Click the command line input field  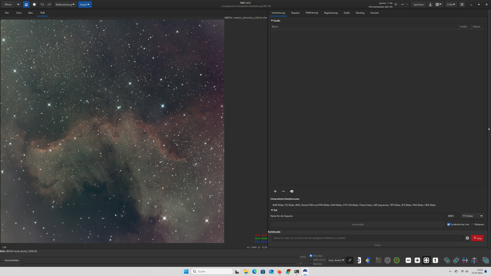[x=367, y=238]
